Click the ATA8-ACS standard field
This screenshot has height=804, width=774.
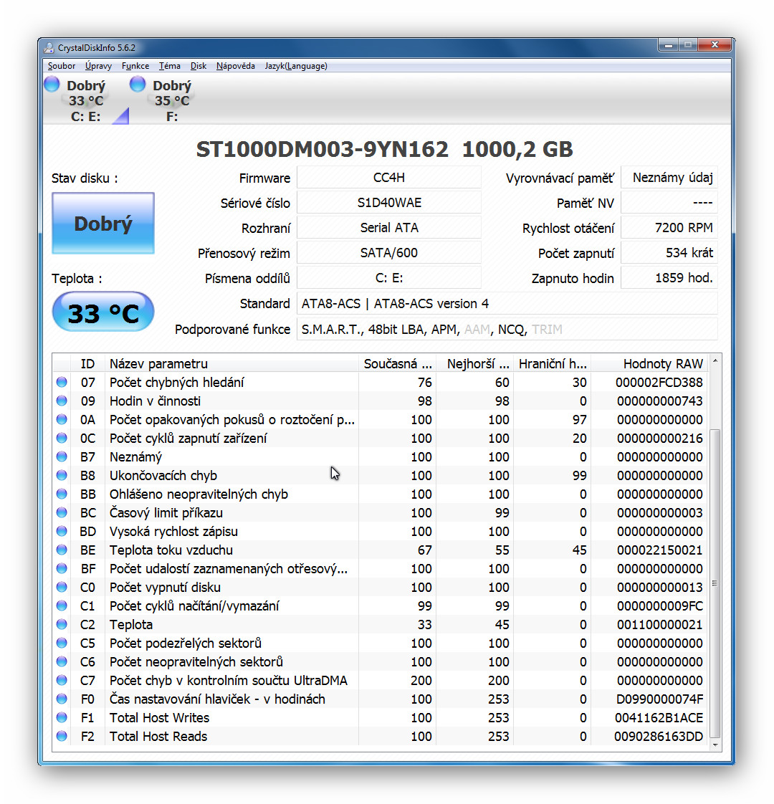507,304
